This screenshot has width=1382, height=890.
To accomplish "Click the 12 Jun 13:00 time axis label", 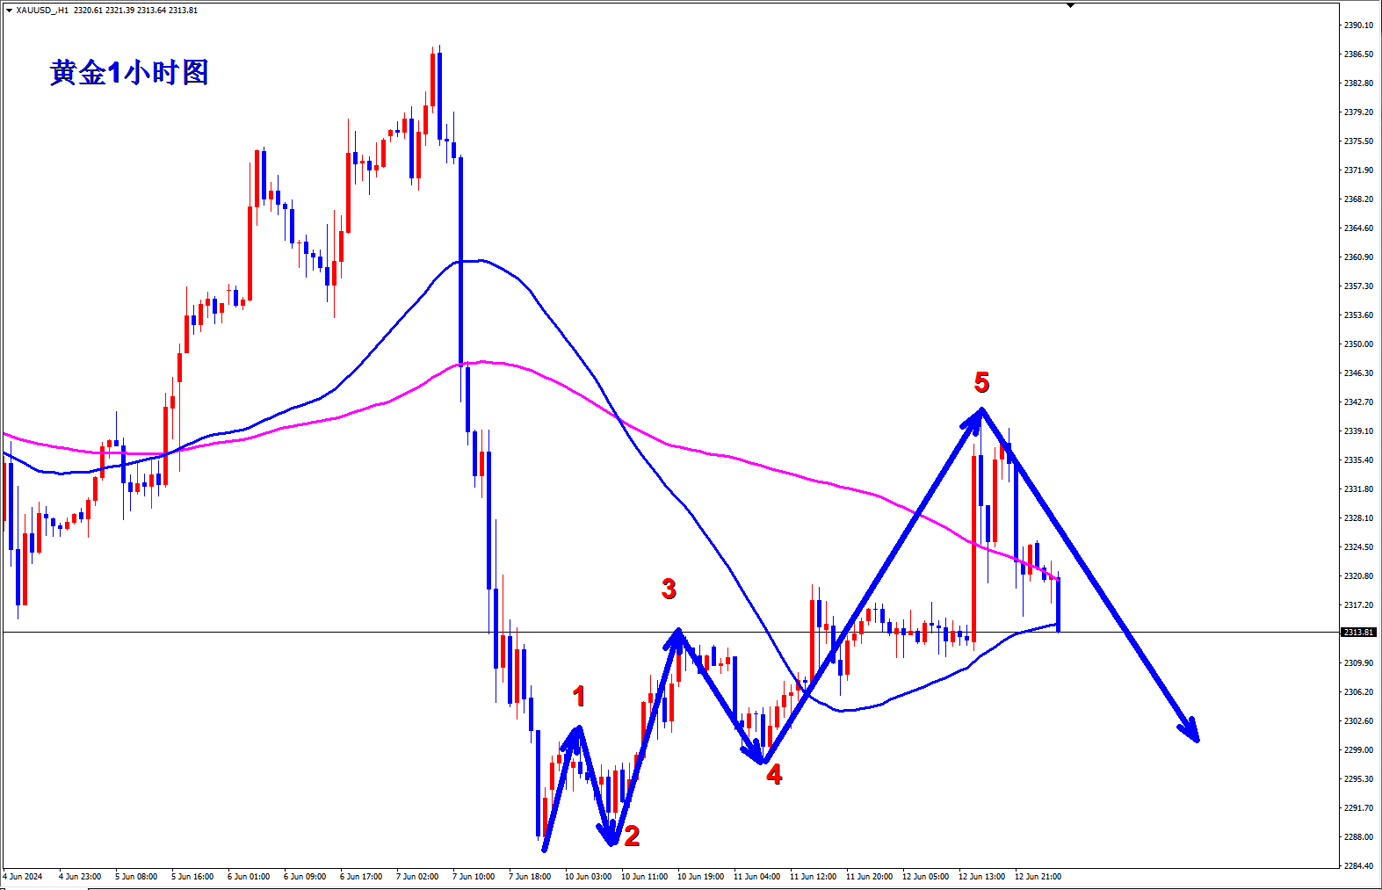I will 982,877.
